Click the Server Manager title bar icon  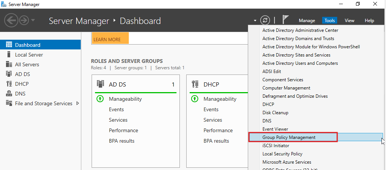[x=4, y=4]
